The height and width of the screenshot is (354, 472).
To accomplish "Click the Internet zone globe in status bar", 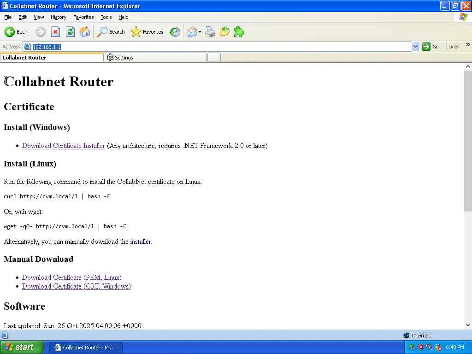I will [x=407, y=336].
